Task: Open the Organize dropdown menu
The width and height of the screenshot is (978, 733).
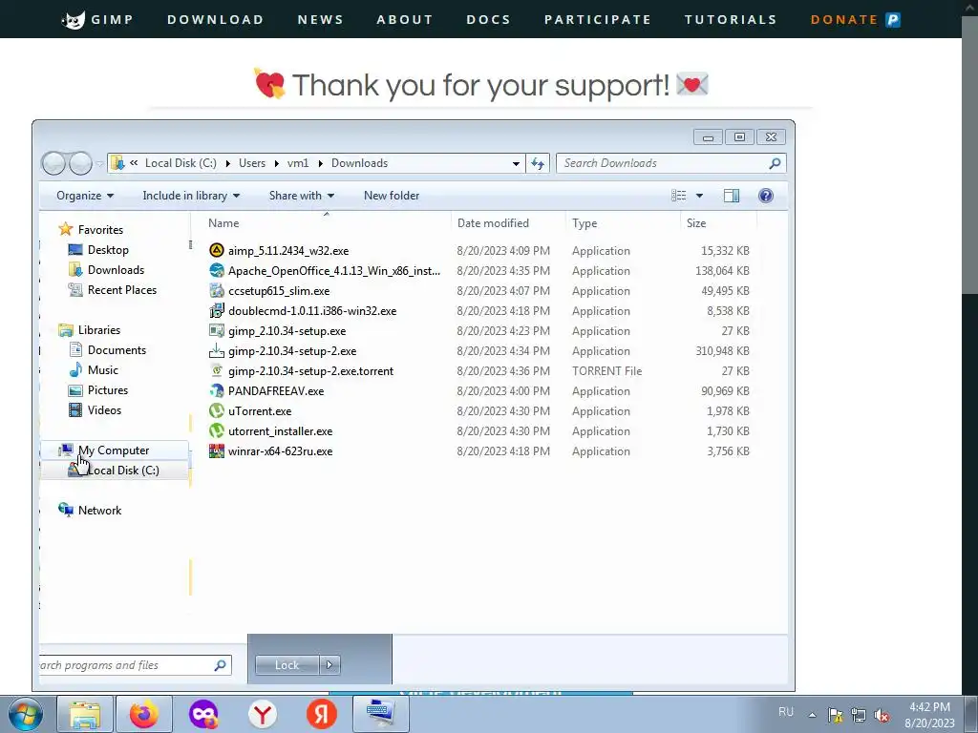Action: tap(85, 196)
